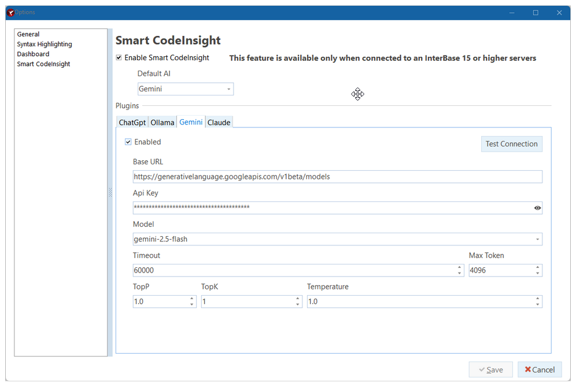Reveal the Api Key with eye icon
Screen dimensions: 576x386
[x=537, y=208]
